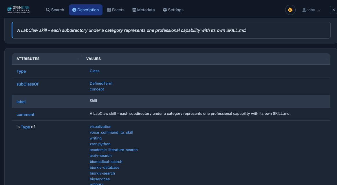Click the OpenLink Software logo
337x185 pixels.
[19, 10]
